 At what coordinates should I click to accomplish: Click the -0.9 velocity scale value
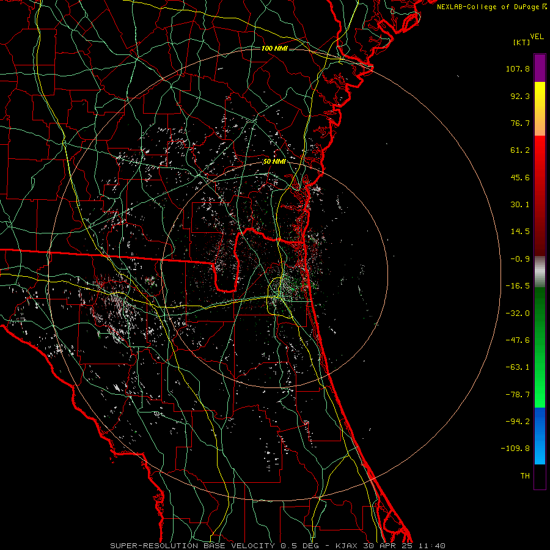(520, 259)
